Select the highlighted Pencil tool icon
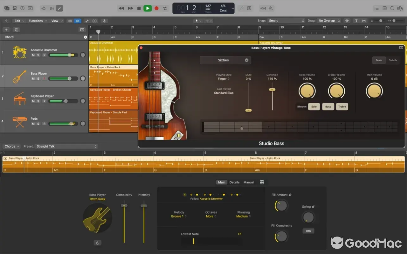Image resolution: width=407 pixels, height=254 pixels. pos(59,8)
